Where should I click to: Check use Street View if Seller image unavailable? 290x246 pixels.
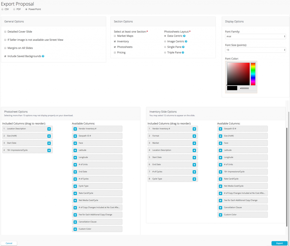5,40
